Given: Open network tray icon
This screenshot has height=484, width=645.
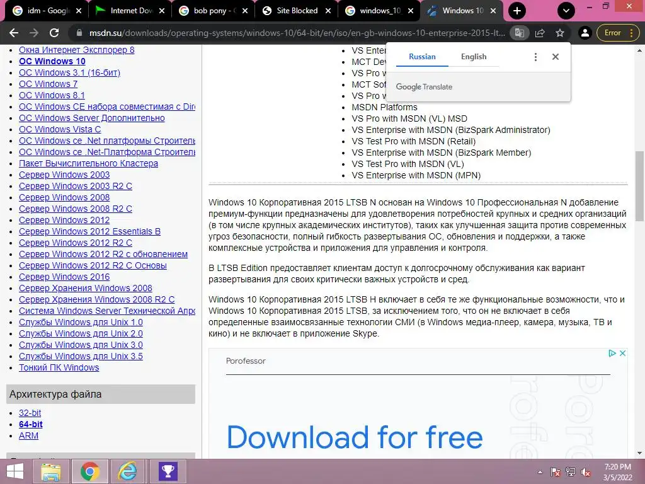Looking at the screenshot, I should tap(571, 472).
